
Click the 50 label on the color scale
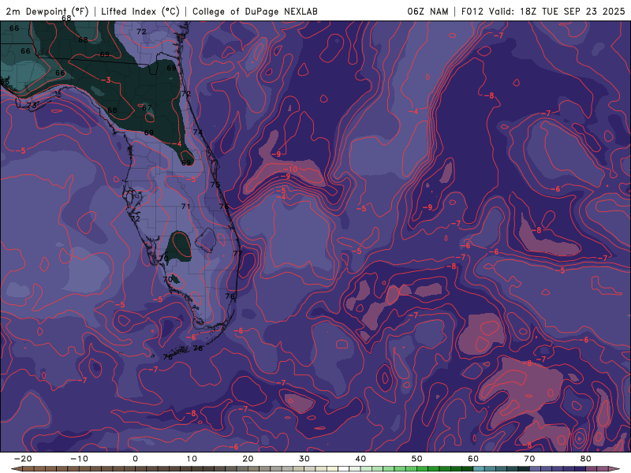click(417, 459)
